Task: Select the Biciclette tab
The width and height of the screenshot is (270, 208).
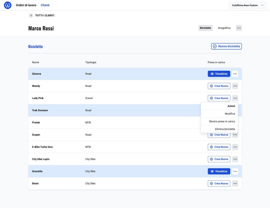Action: (x=205, y=28)
